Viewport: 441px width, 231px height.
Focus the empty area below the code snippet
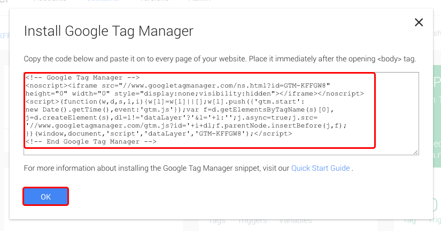[x=221, y=151]
